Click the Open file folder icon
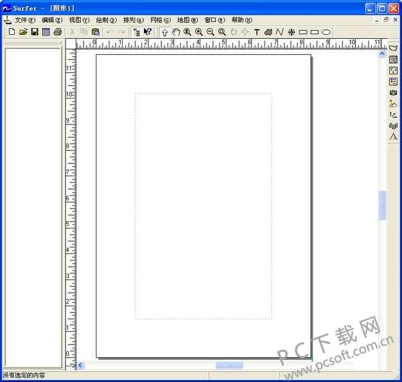 point(23,31)
